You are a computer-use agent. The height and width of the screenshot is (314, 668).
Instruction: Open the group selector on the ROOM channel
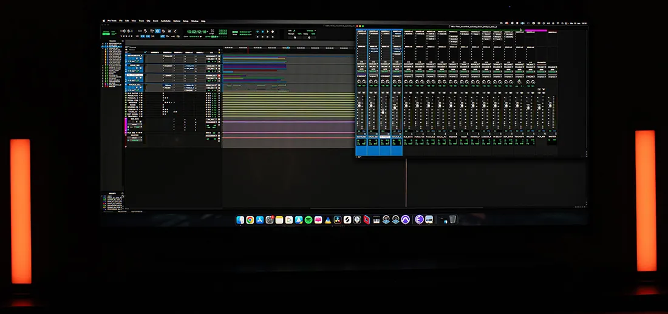(x=464, y=77)
